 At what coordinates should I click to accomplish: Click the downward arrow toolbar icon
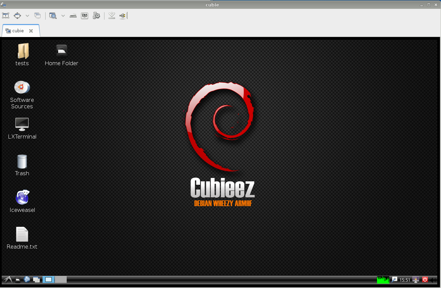(x=112, y=16)
